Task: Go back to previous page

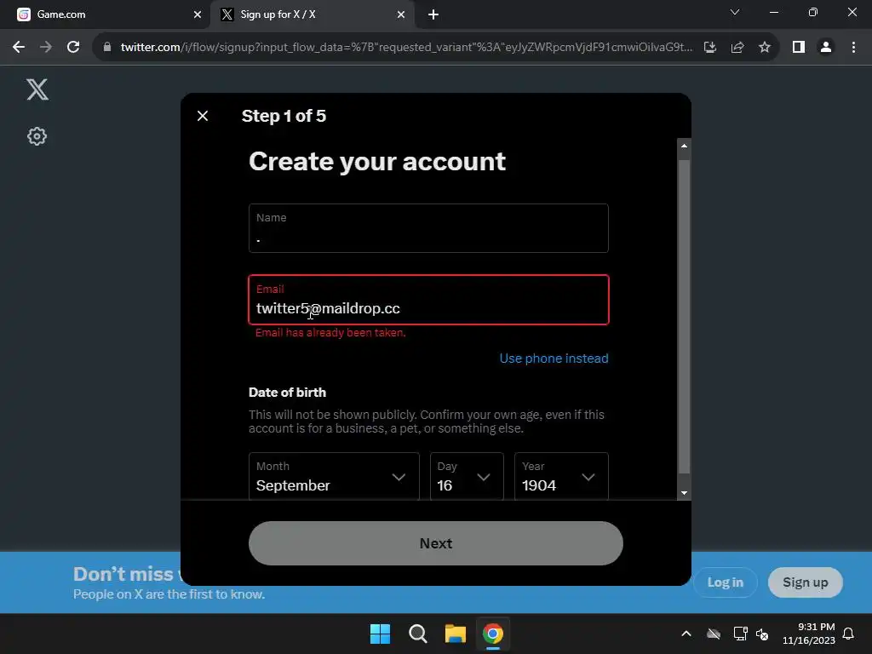Action: [x=19, y=48]
